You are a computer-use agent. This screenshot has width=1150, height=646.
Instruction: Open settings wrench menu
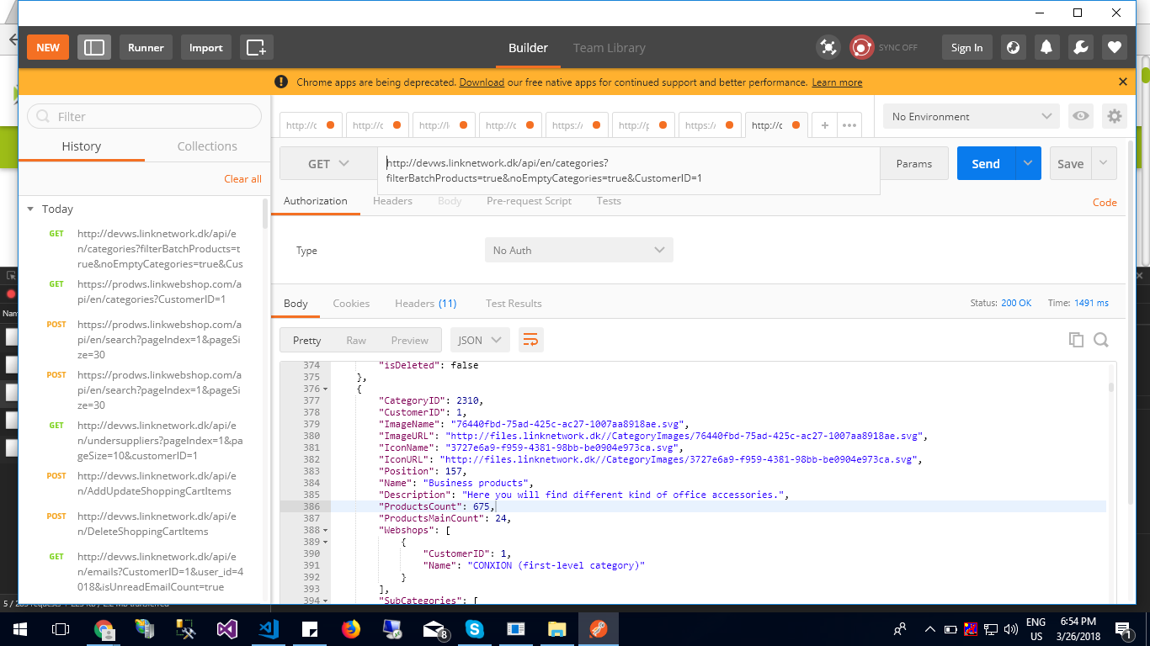point(1081,47)
